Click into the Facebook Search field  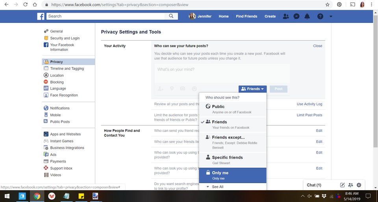(106, 16)
